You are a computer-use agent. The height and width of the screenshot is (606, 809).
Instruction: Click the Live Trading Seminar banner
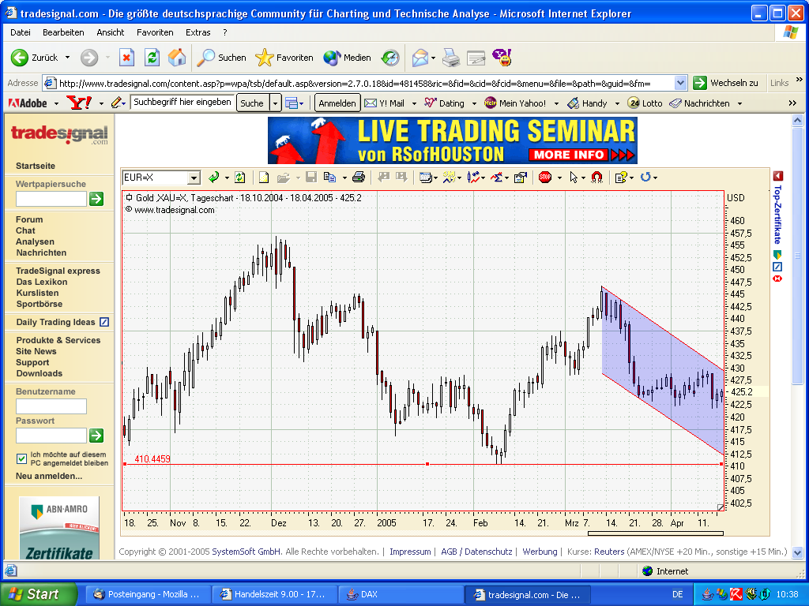[x=453, y=140]
